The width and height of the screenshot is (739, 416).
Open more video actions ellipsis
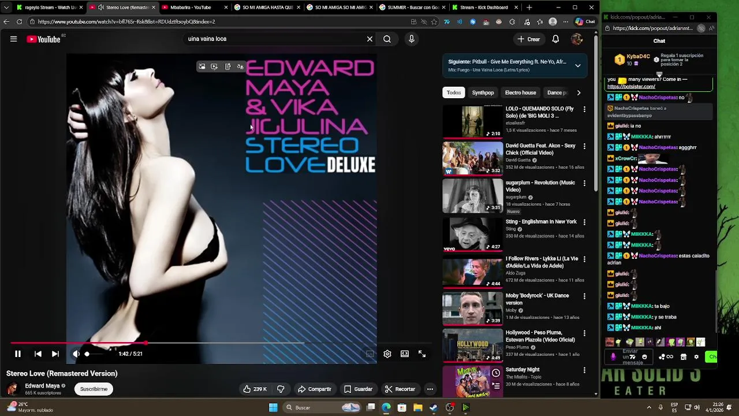click(430, 389)
